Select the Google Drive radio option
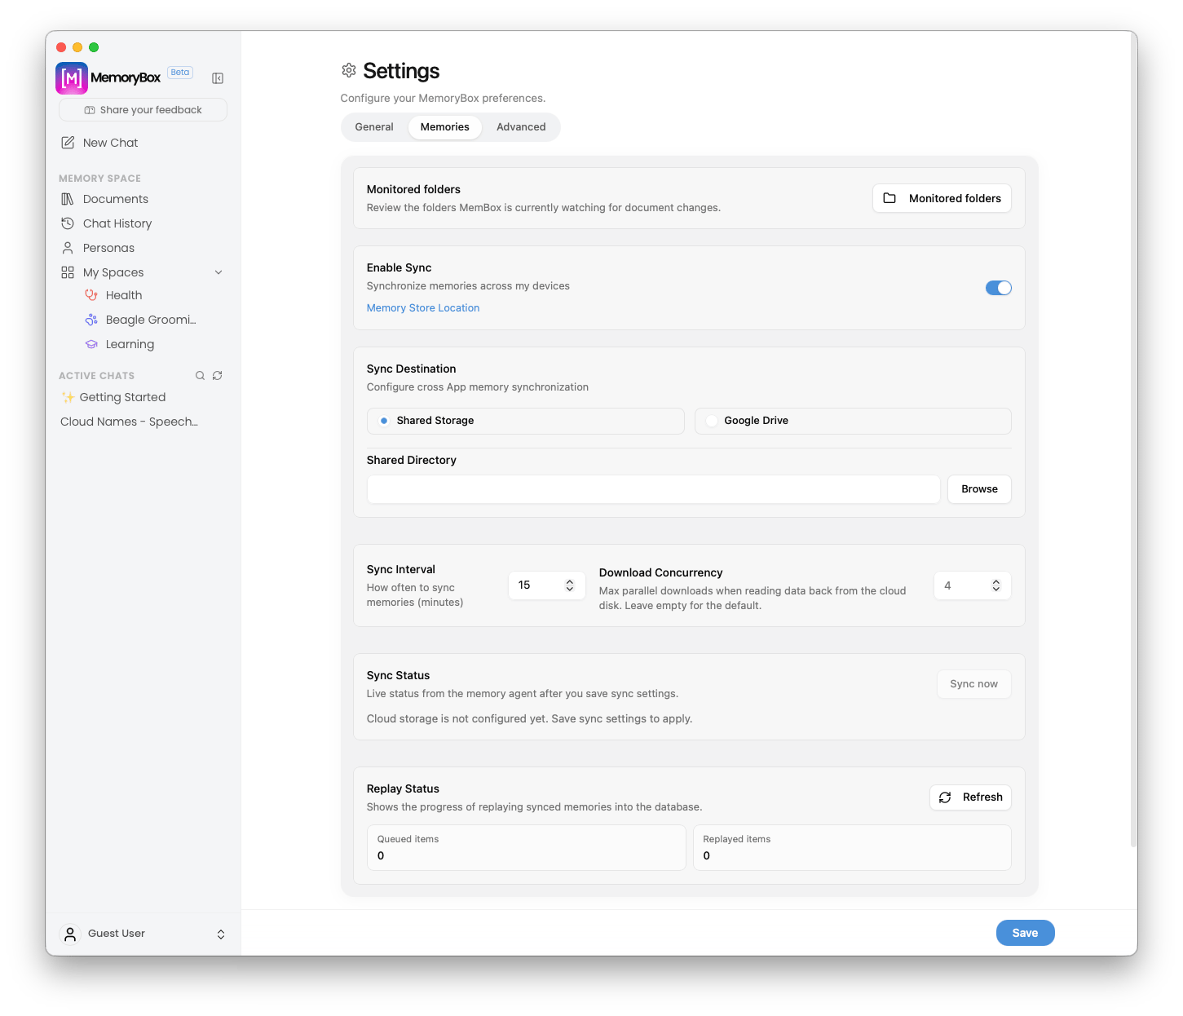 712,421
